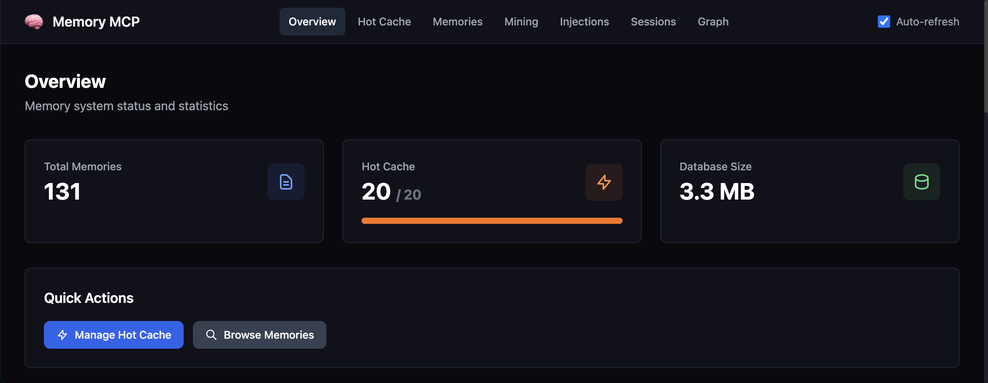This screenshot has height=383, width=988.
Task: Click the bolt icon on Manage Hot Cache
Action: 62,335
